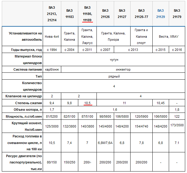Click the underlined 10,5 compression ratio cell

pos(87,103)
